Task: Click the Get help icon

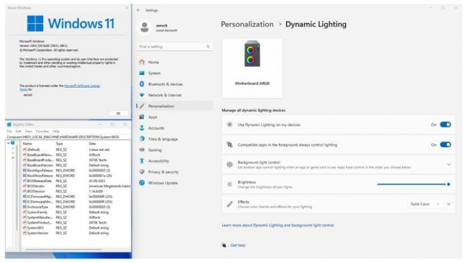Action: (224, 245)
